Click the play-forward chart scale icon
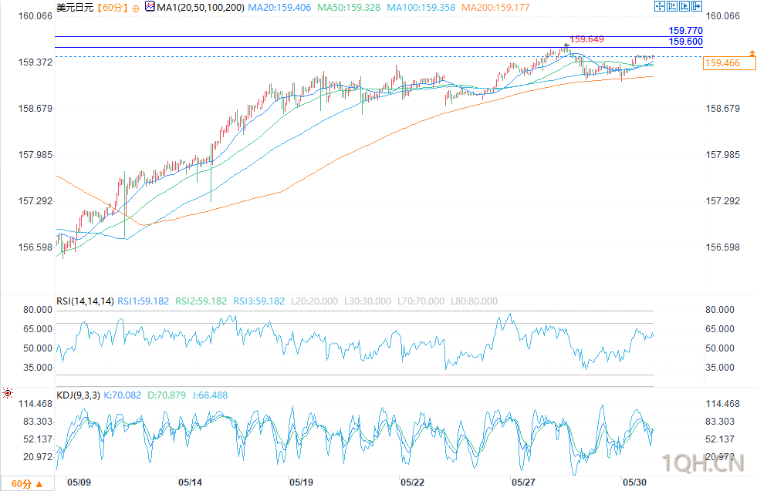The width and height of the screenshot is (757, 491). click(x=684, y=6)
